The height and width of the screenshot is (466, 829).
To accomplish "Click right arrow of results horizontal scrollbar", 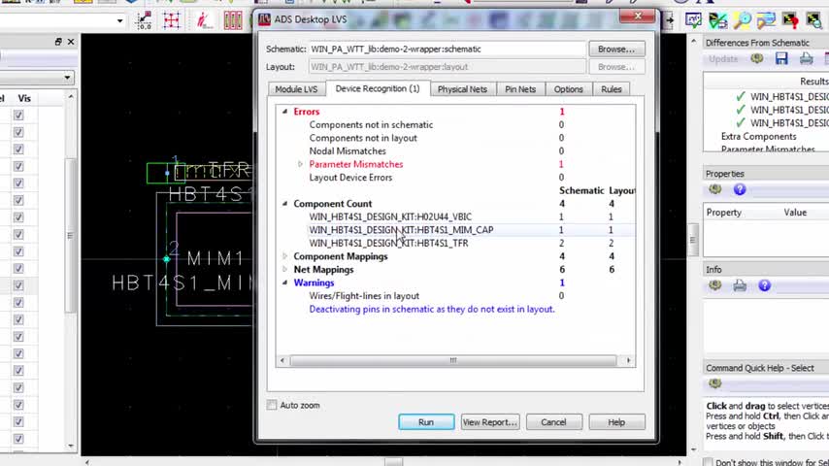I will 628,360.
